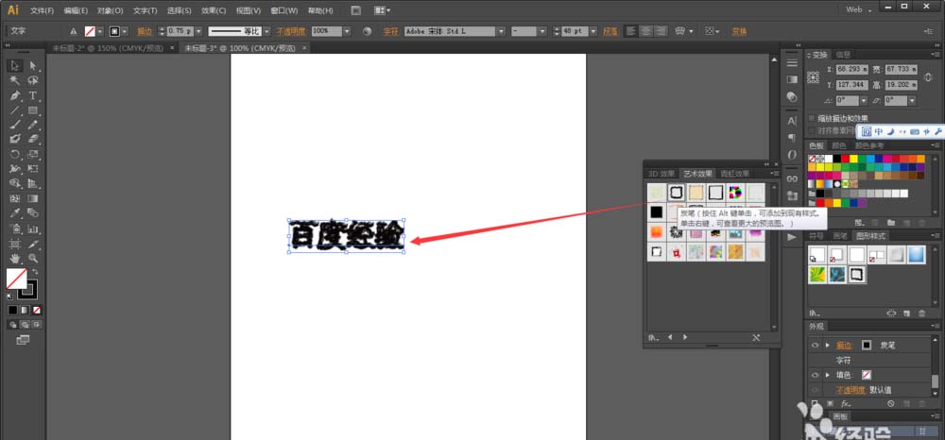Select the Eyedropper tool
Screen dimensions: 945x440
click(16, 213)
